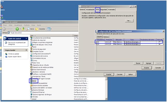This screenshot has height=102, width=167.
Task: Select the Java tab in Java panel
Action: pos(97,9)
